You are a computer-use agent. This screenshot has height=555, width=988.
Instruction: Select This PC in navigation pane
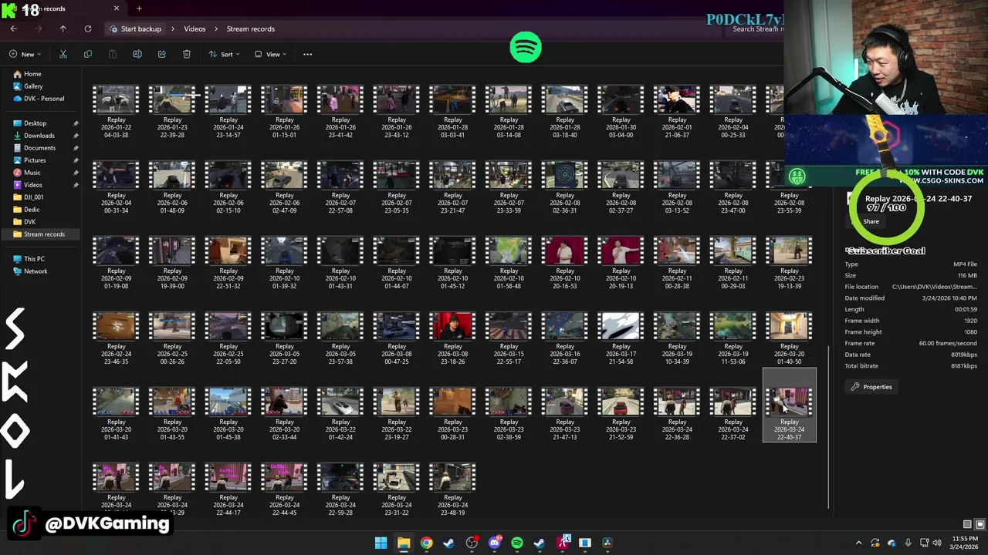(x=34, y=259)
